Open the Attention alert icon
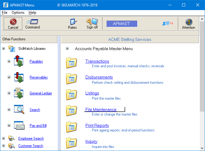 click(189, 22)
